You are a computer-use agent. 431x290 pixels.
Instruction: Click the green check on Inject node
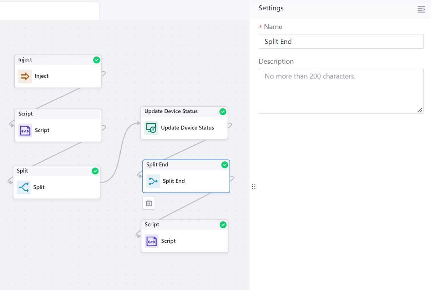(96, 60)
